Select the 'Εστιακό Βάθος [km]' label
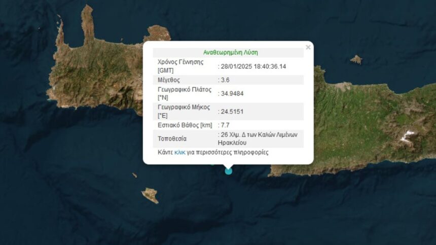This screenshot has width=436, height=245. click(185, 125)
